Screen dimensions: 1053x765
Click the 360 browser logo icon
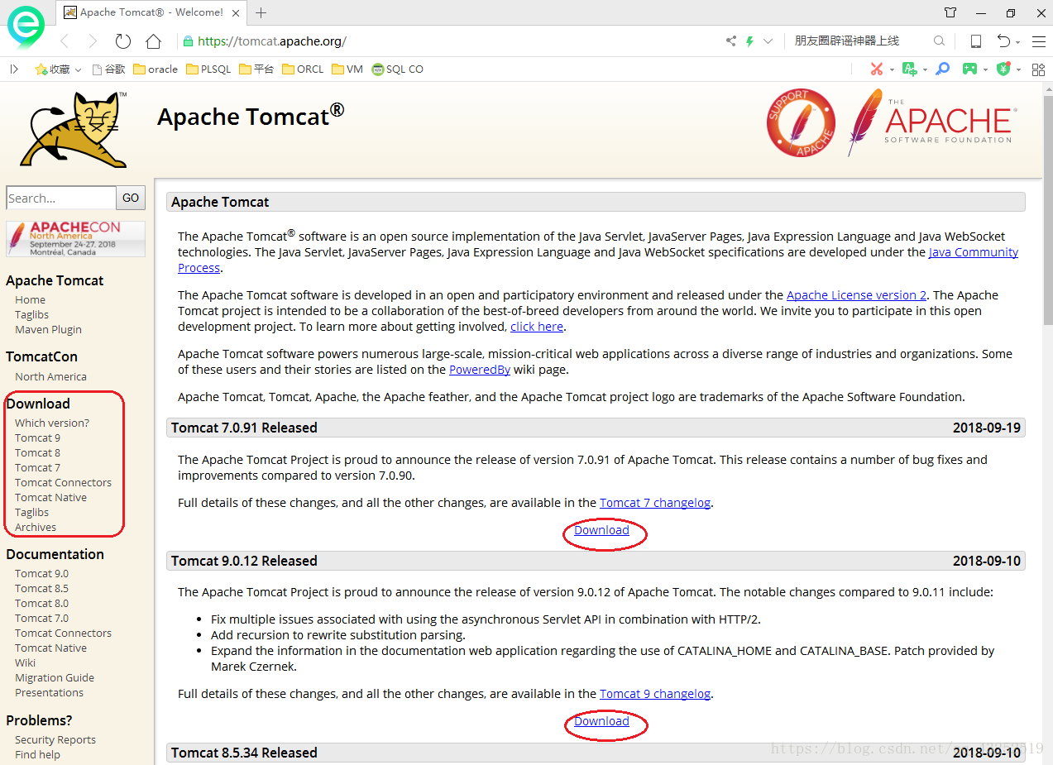pos(26,27)
